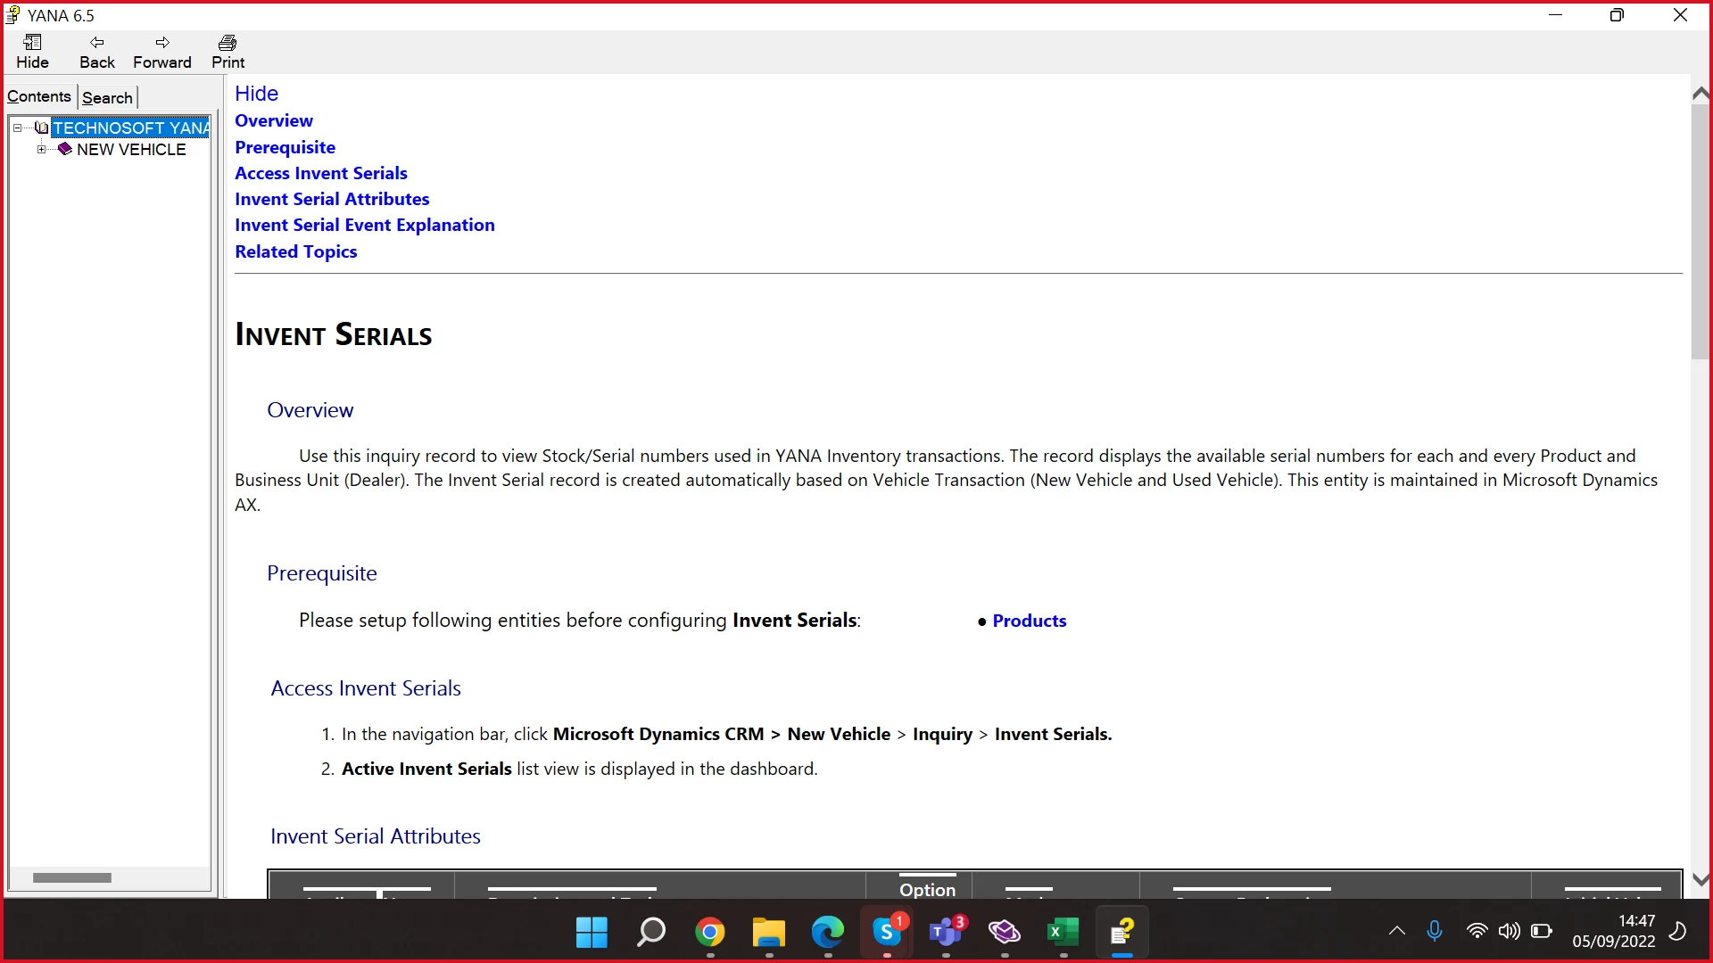The width and height of the screenshot is (1713, 963).
Task: Switch to the Search tab
Action: click(x=107, y=98)
